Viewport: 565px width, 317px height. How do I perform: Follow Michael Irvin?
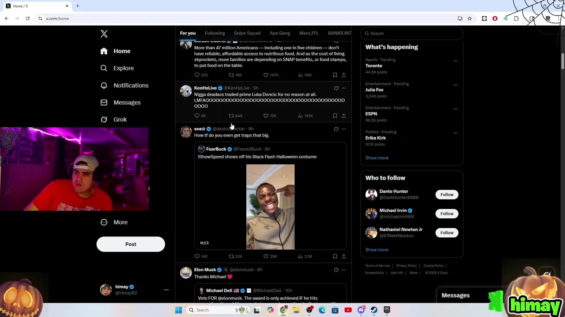pos(447,214)
